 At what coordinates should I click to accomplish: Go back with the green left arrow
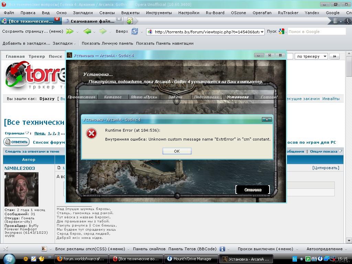(x=87, y=31)
